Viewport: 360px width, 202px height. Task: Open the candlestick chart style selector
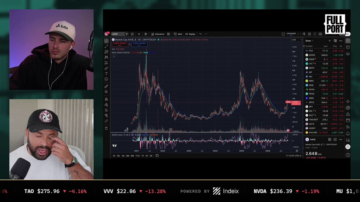(x=145, y=34)
